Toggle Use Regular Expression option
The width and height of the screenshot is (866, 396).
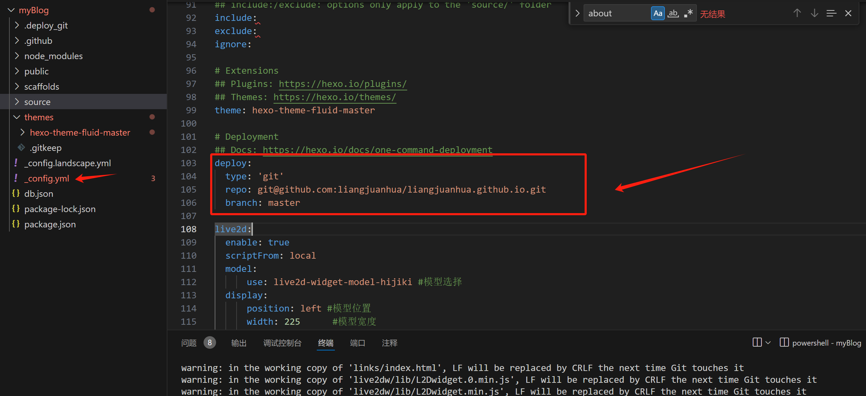(x=688, y=14)
